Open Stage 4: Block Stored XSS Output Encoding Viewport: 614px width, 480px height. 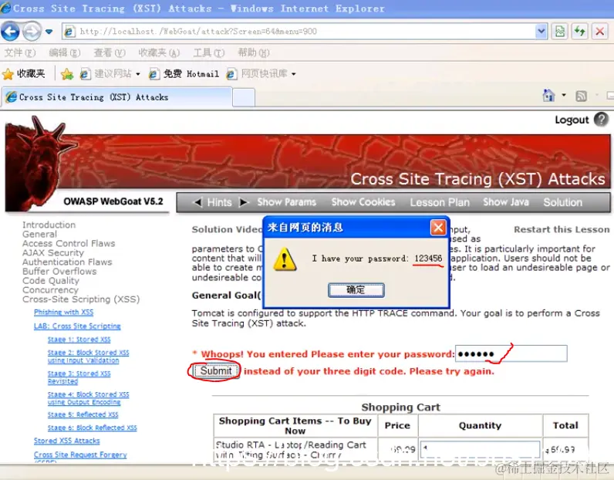coord(88,398)
